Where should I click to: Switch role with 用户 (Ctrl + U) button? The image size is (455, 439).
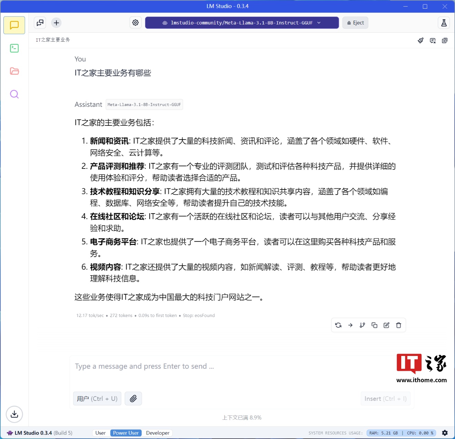coord(97,399)
